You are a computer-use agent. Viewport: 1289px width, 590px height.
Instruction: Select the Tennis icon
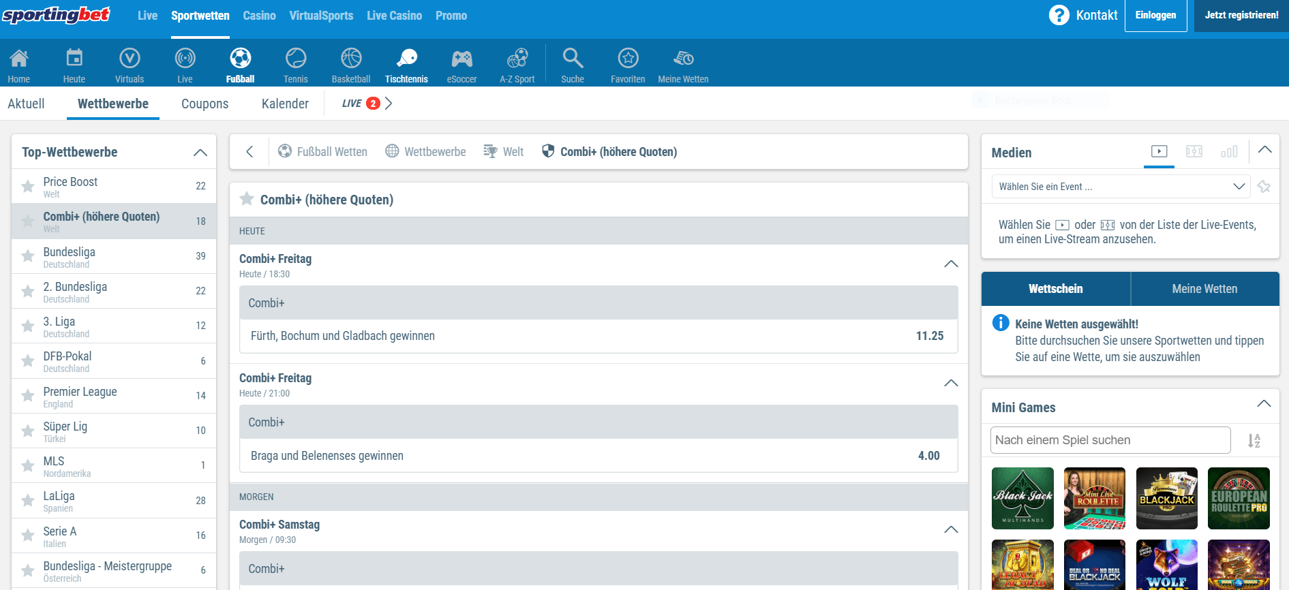click(x=296, y=59)
